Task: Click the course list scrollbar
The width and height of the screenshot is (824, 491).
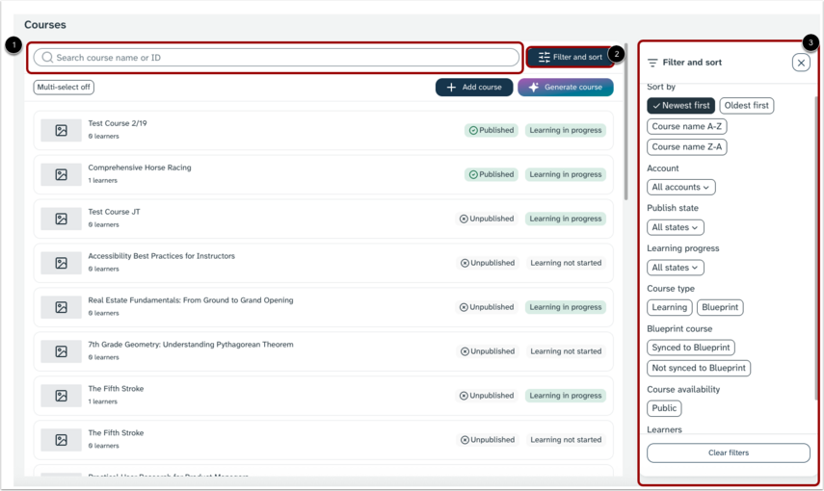Action: (625, 122)
